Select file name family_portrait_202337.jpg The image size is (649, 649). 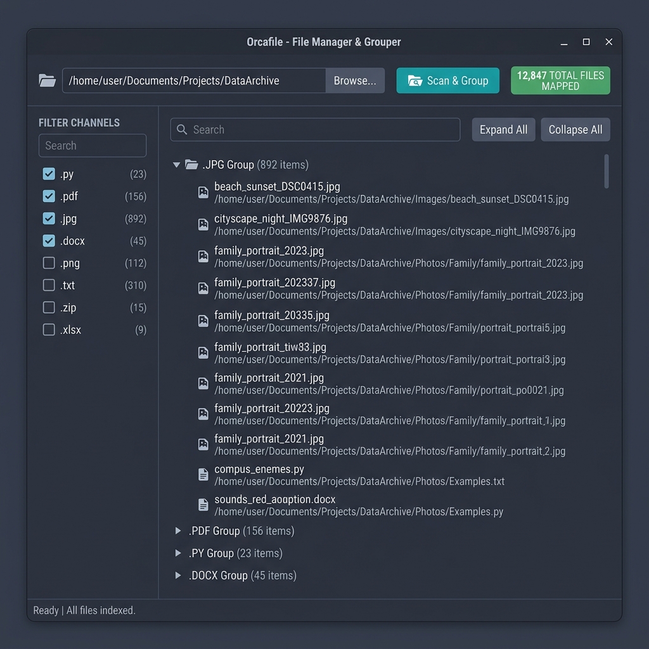click(x=275, y=282)
